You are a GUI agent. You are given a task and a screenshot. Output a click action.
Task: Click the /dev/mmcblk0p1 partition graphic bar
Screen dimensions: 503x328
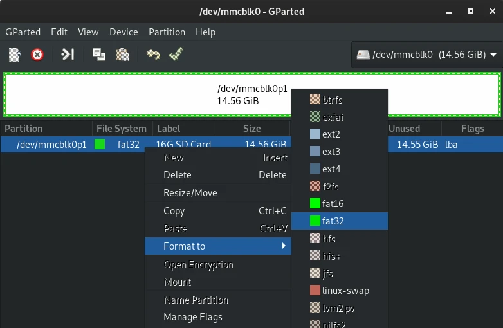pyautogui.click(x=251, y=95)
